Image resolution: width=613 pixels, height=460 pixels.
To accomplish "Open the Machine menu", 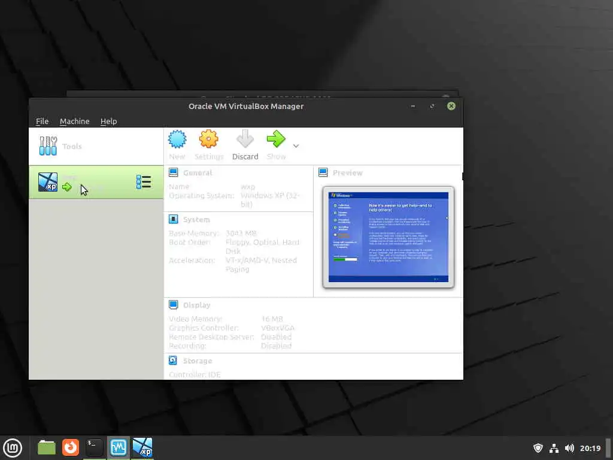I will tap(75, 121).
